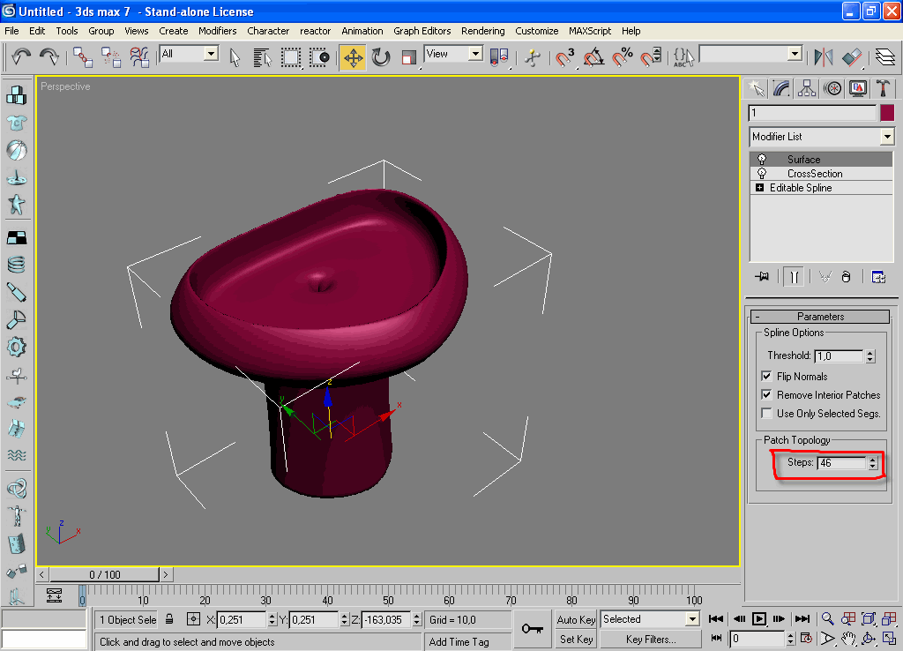Click the Auto Key button
Image resolution: width=903 pixels, height=651 pixels.
click(576, 620)
